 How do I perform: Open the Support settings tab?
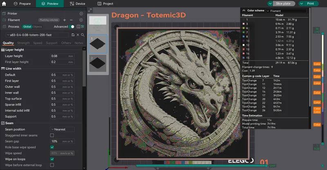coord(52,43)
